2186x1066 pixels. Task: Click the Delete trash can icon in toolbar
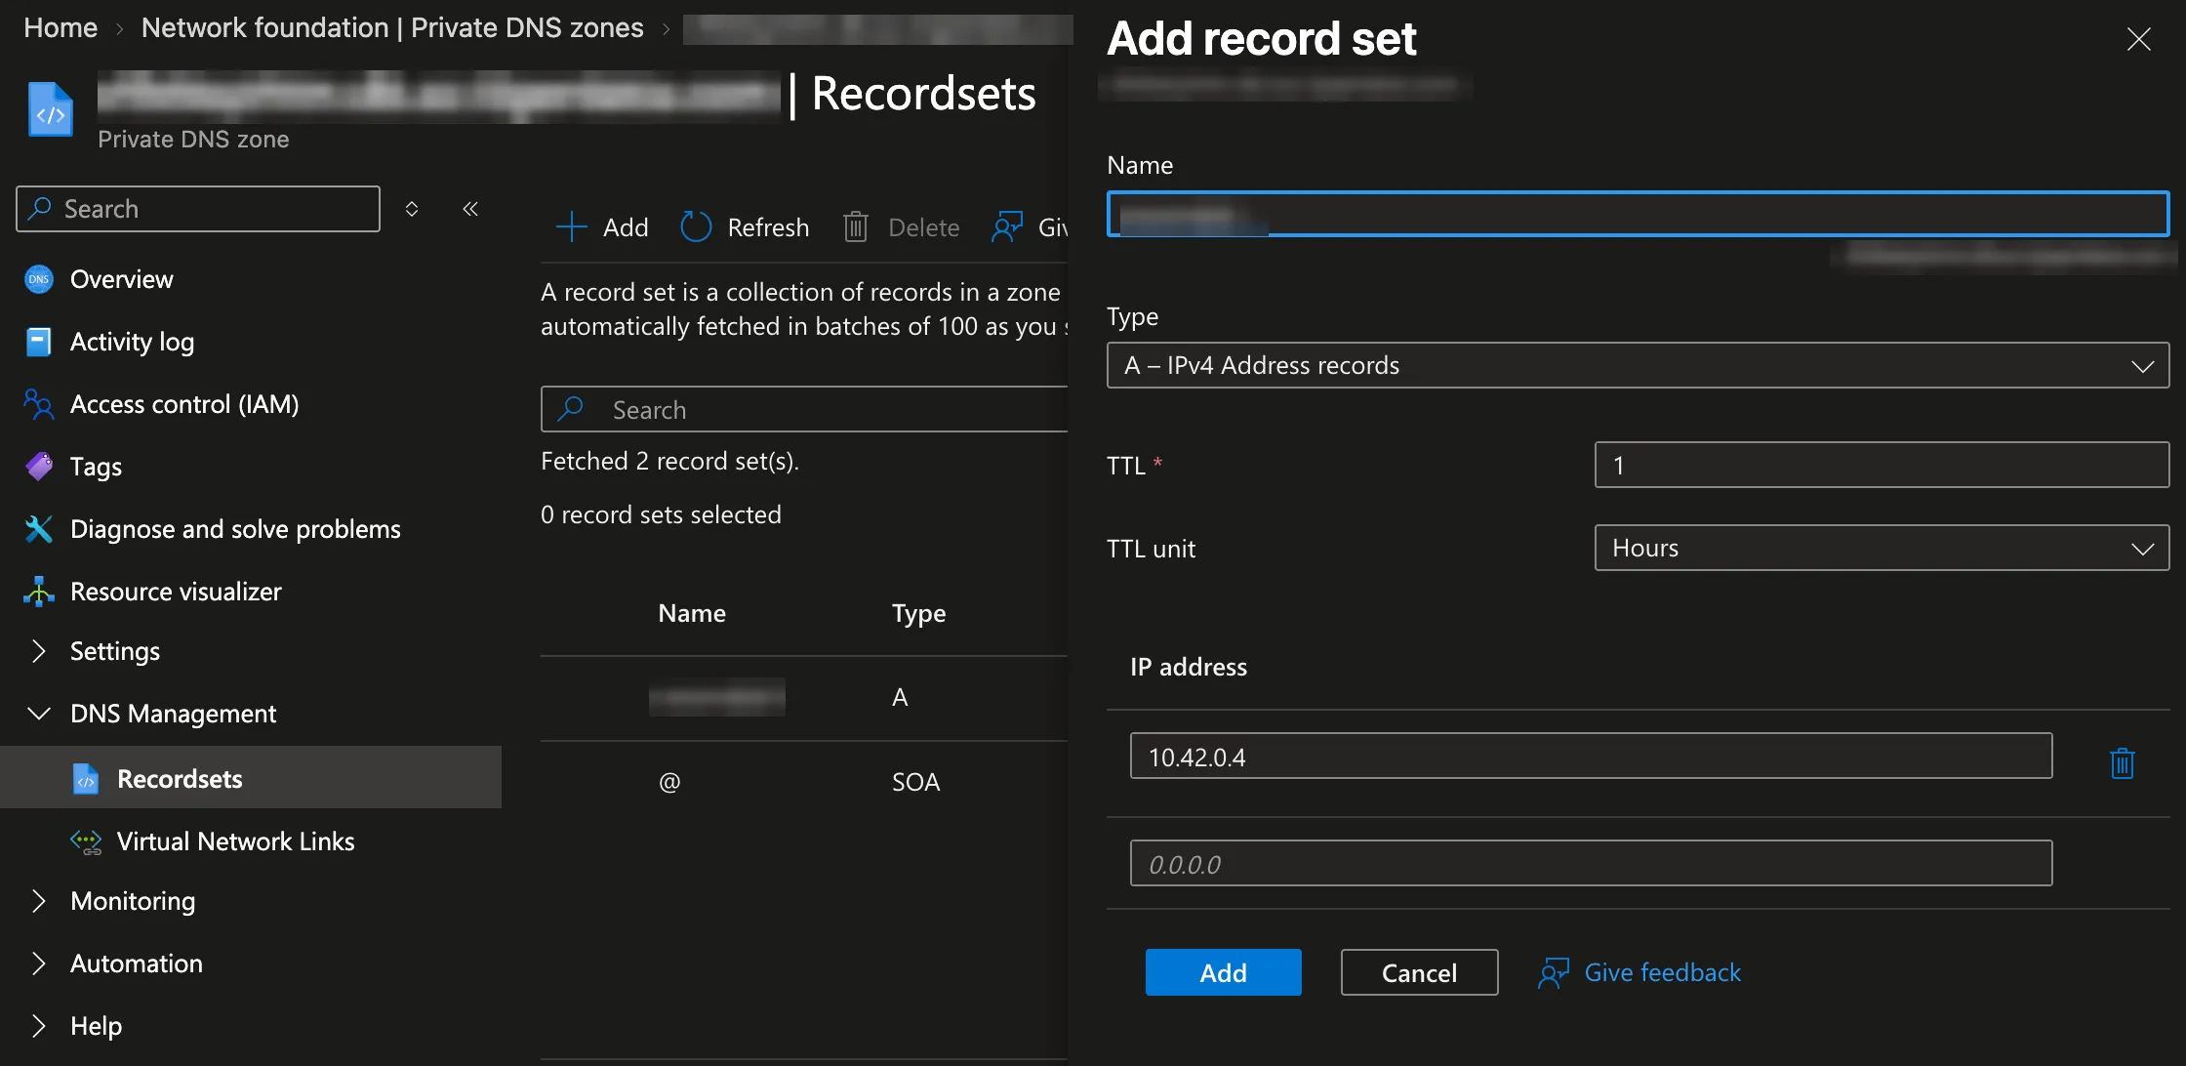tap(856, 227)
